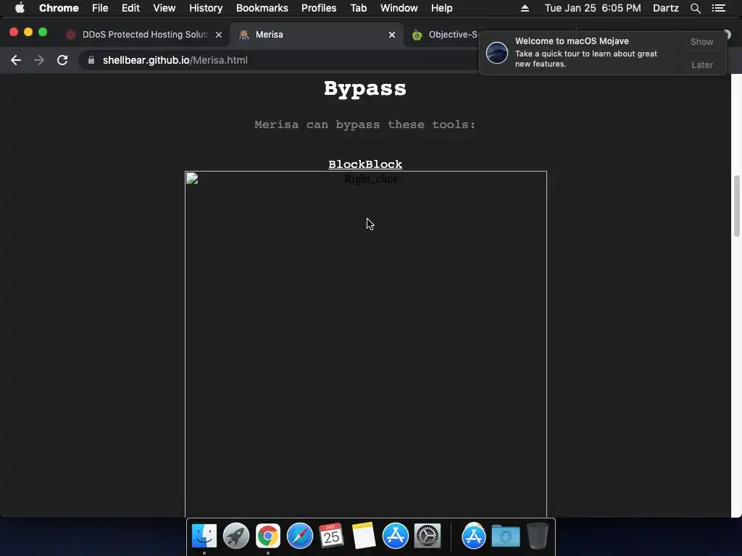
Task: Click Show on Mojave notification
Action: [701, 41]
